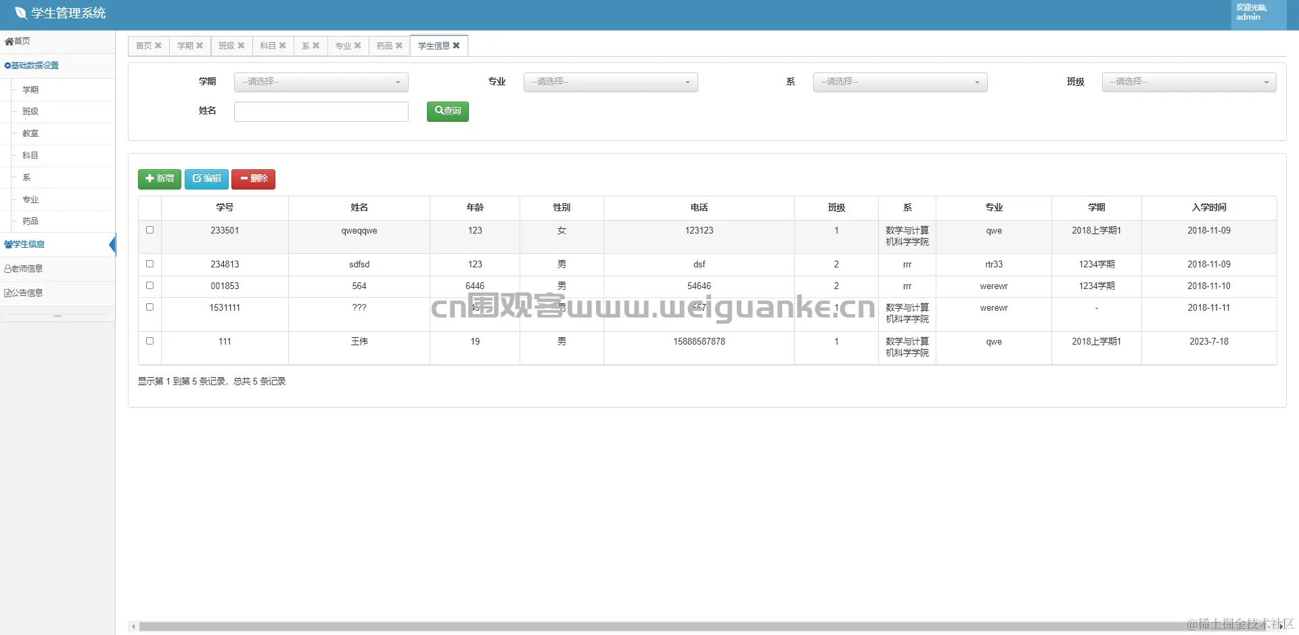Open the 学期 filter dropdown
The width and height of the screenshot is (1299, 635).
coord(321,82)
